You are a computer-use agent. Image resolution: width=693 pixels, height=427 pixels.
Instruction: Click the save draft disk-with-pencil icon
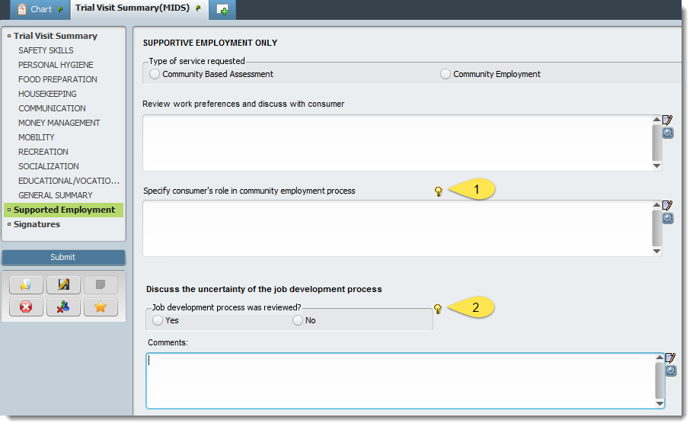tap(63, 284)
